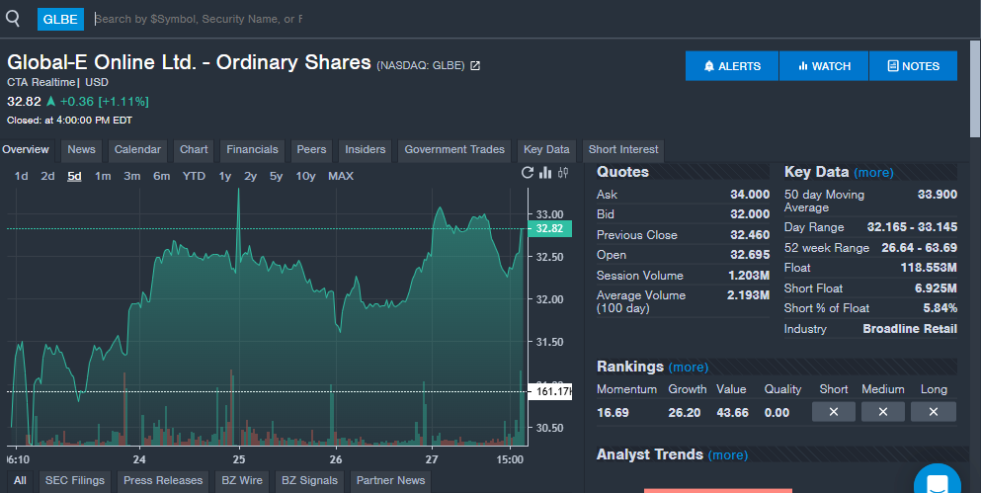
Task: Select the YTD chart range
Action: click(194, 177)
